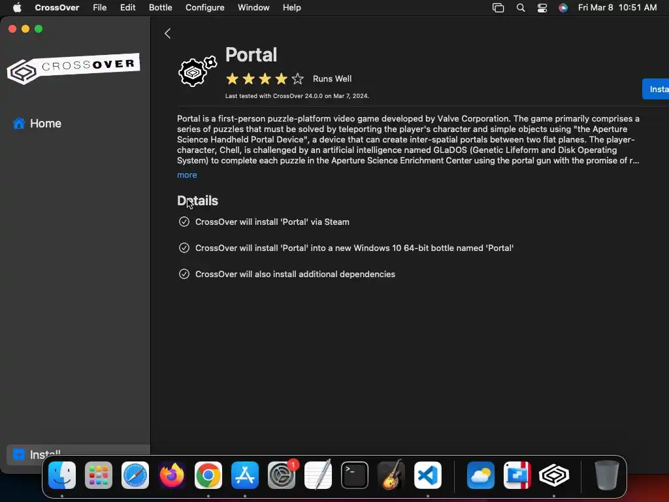Screen dimensions: 669x502
Task: Launch Google Chrome from the Dock
Action: click(208, 475)
